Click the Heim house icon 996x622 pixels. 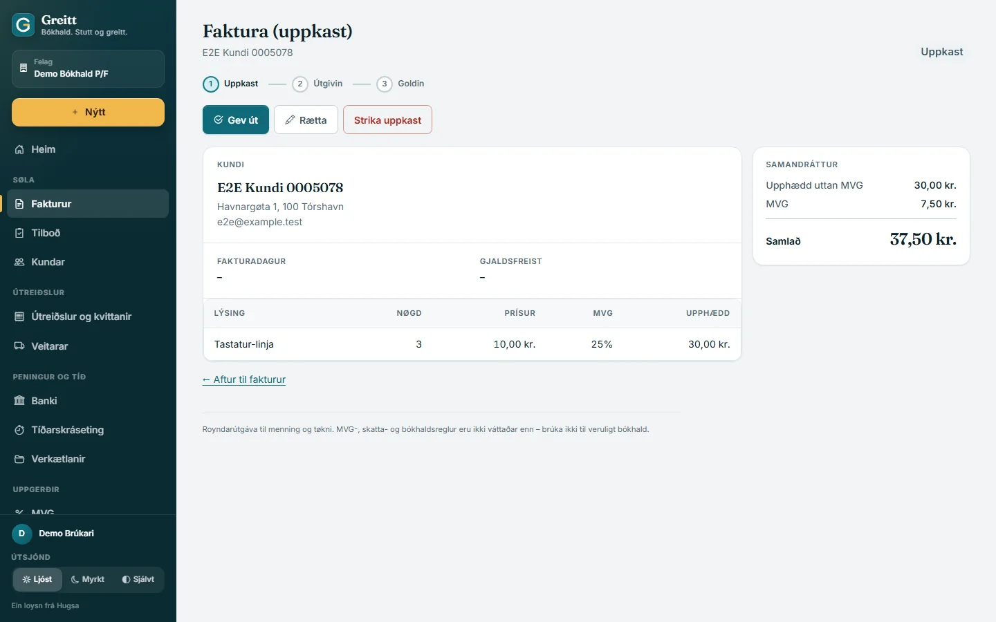point(19,149)
